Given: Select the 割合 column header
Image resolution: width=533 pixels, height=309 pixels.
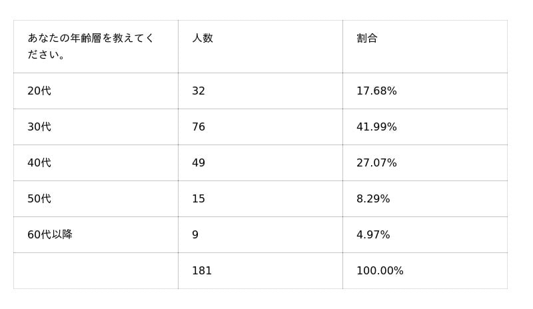Looking at the screenshot, I should pos(367,39).
